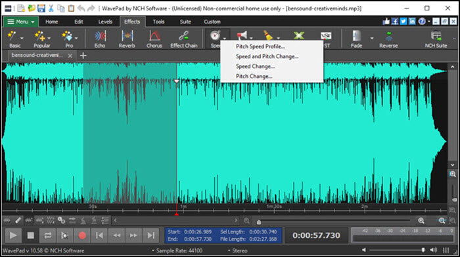Apply the Reverse effect
The image size is (460, 257).
(388, 39)
